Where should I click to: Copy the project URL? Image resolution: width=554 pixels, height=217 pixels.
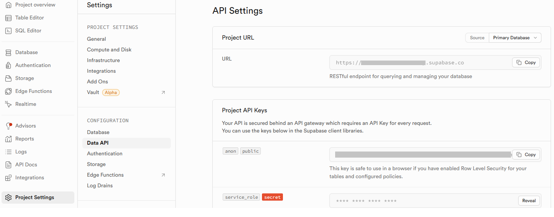pyautogui.click(x=526, y=62)
